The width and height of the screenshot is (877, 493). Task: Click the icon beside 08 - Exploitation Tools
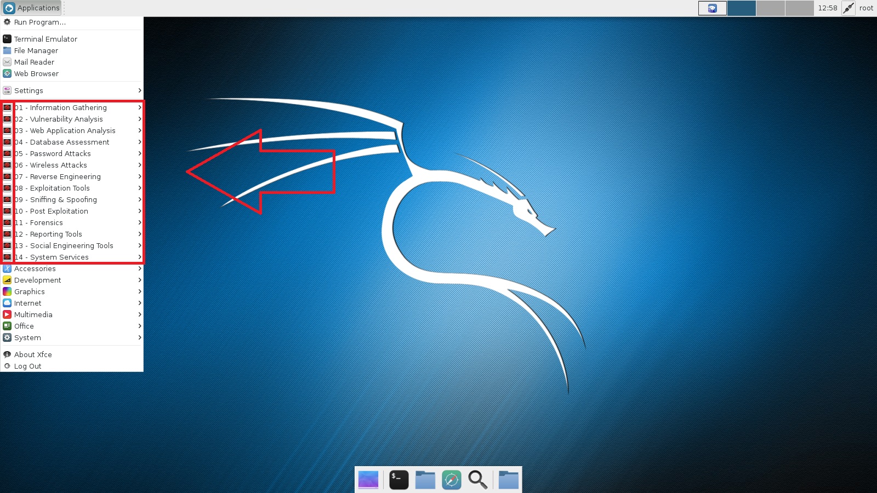[7, 188]
